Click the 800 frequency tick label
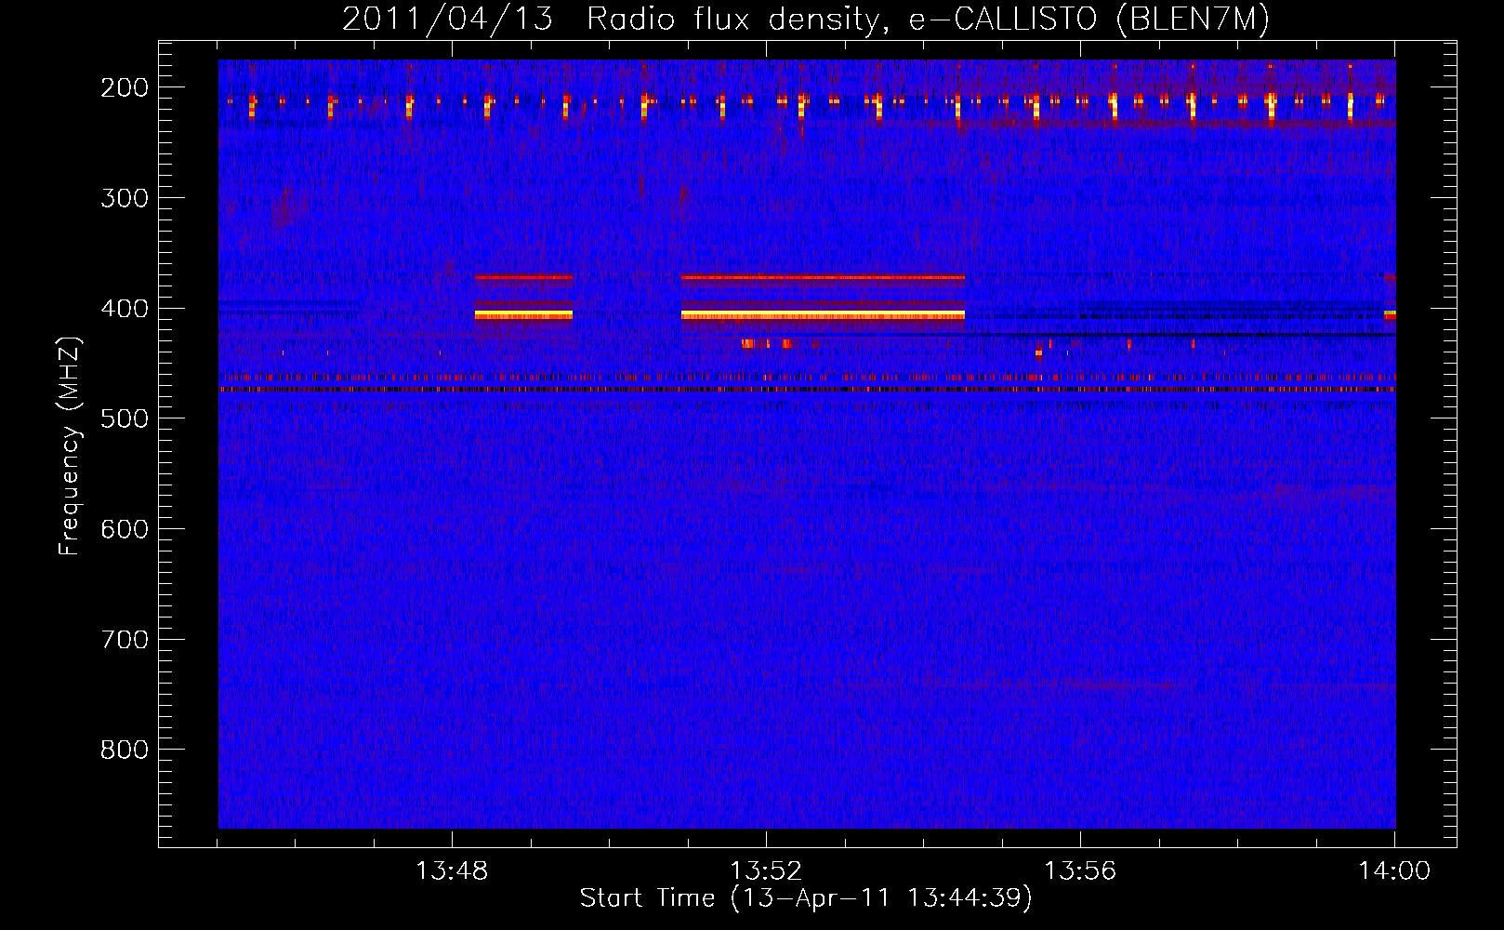This screenshot has width=1504, height=930. pyautogui.click(x=125, y=750)
